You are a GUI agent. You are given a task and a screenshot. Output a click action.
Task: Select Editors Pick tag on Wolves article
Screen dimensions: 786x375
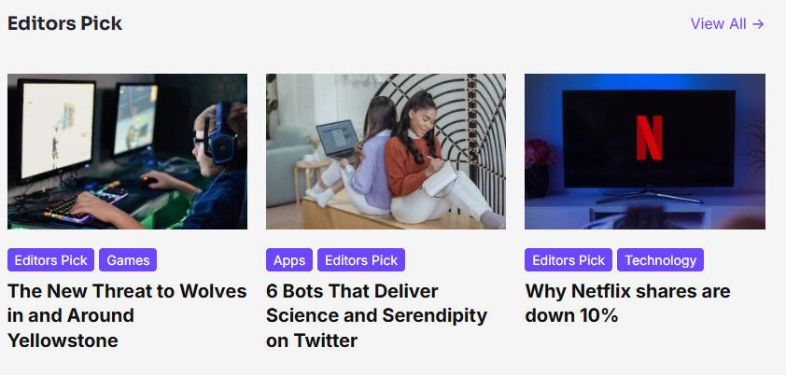point(50,260)
